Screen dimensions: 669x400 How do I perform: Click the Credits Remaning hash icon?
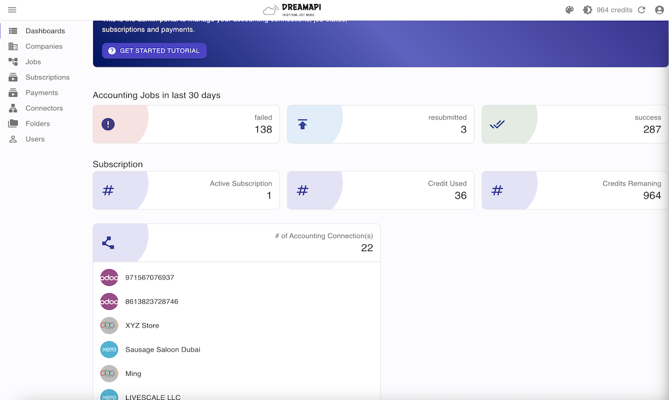coord(497,190)
